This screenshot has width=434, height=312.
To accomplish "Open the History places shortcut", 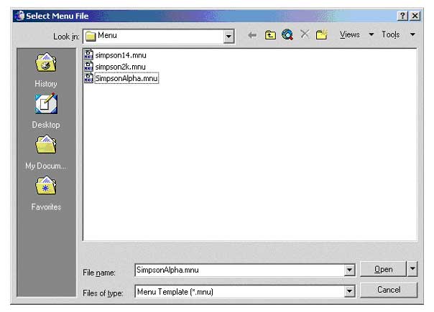I will [x=46, y=72].
